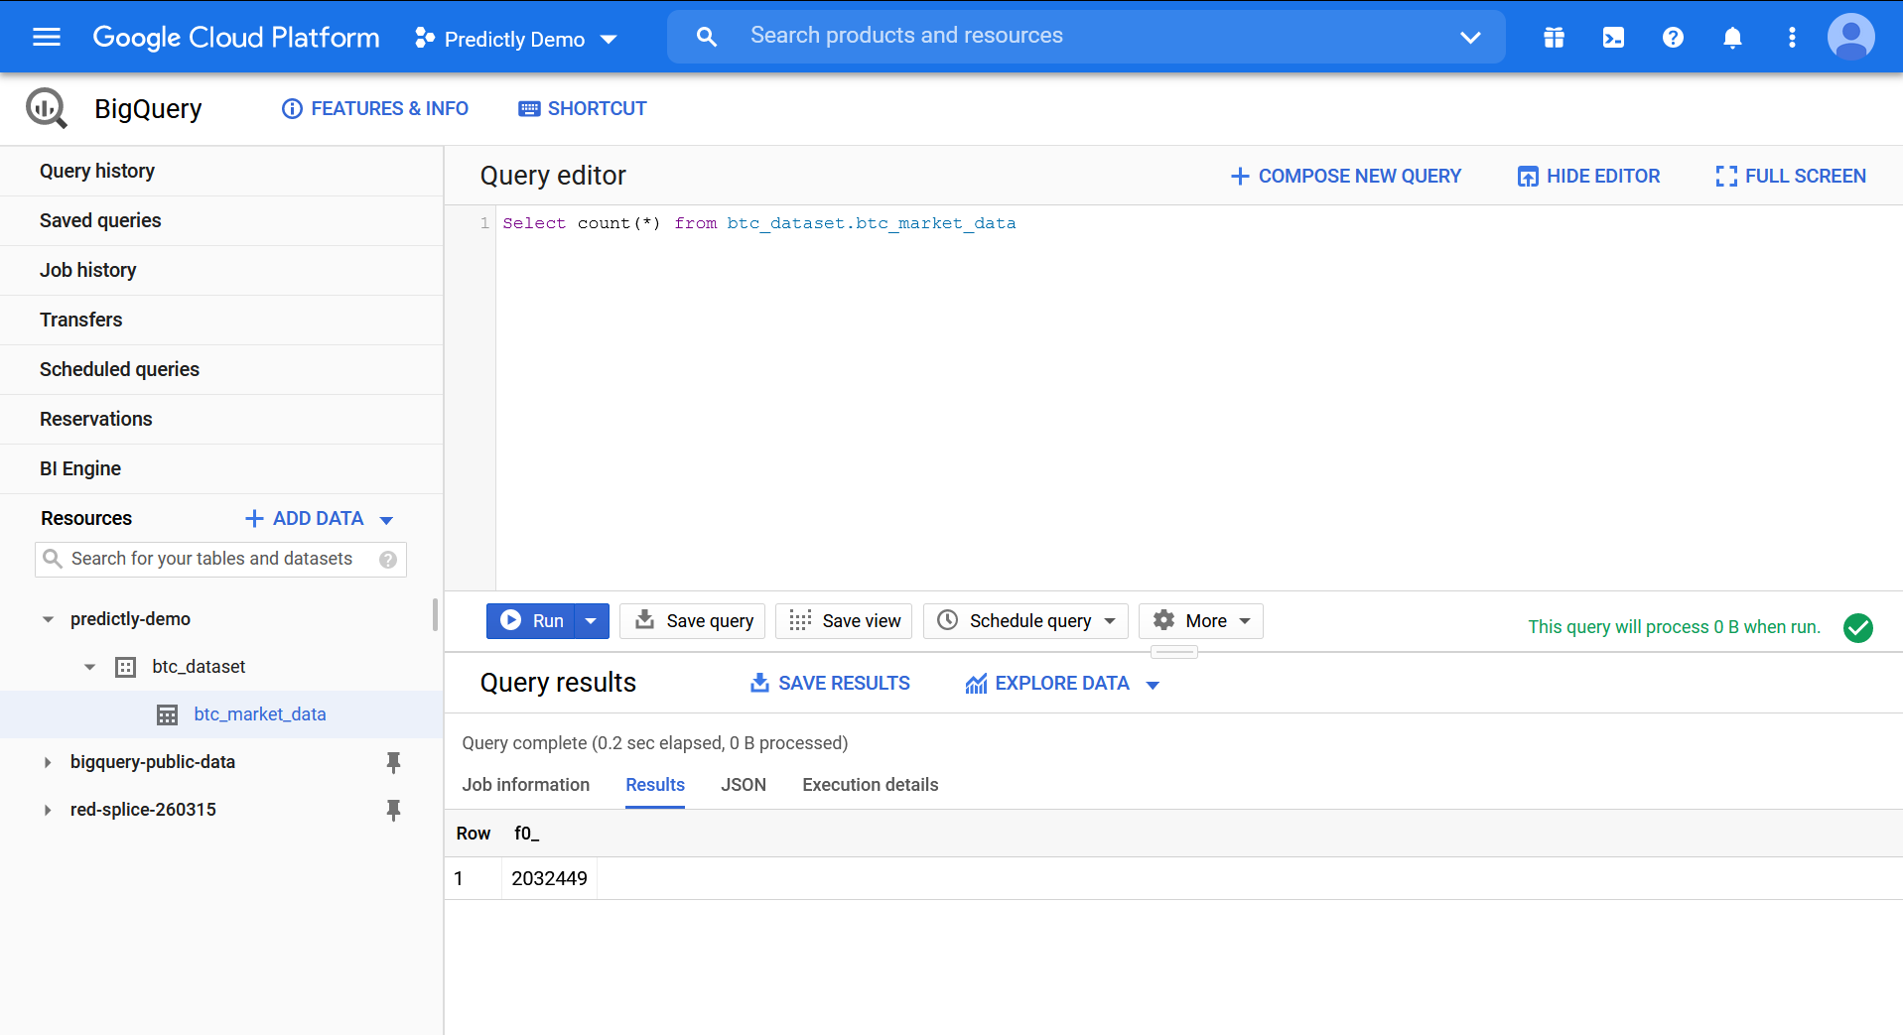The image size is (1903, 1035).
Task: Open the Run button dropdown arrow
Action: 592,621
